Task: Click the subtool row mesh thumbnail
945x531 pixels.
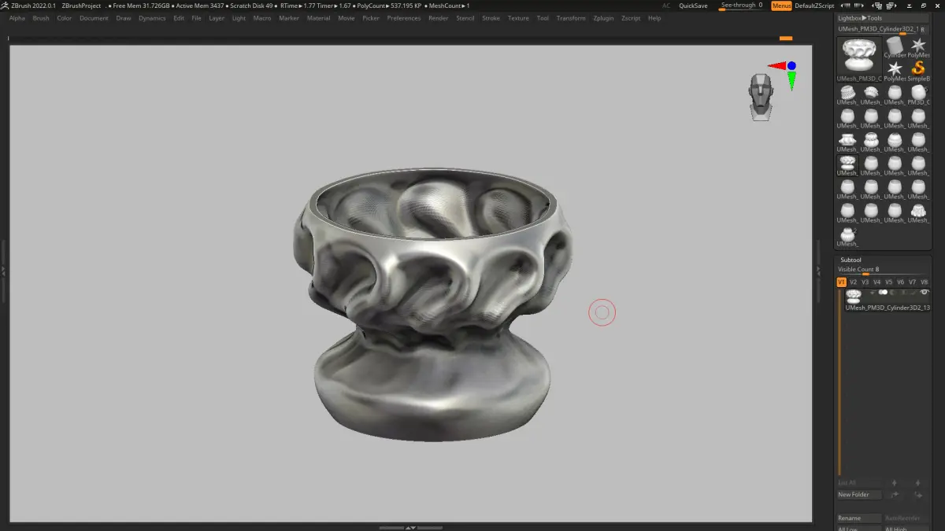Action: point(853,297)
